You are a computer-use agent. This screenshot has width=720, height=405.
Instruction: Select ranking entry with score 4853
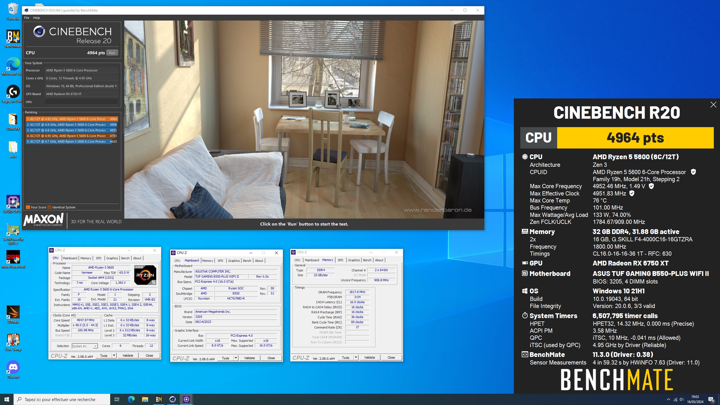(72, 130)
